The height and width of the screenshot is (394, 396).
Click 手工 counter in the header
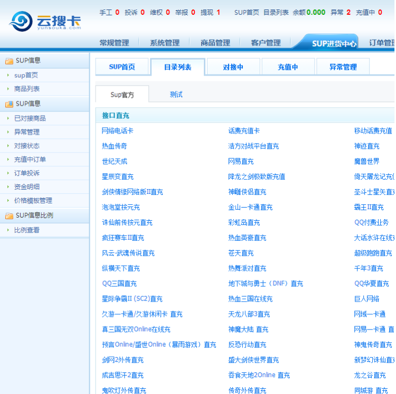coord(109,12)
